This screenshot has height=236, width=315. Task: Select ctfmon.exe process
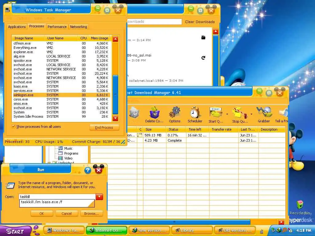(x=61, y=43)
